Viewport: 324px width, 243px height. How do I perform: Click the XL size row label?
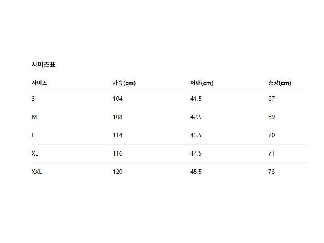(35, 153)
